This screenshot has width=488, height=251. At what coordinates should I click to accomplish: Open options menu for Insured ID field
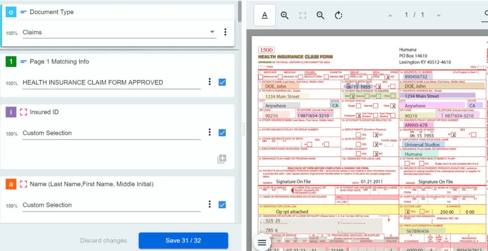pyautogui.click(x=210, y=132)
